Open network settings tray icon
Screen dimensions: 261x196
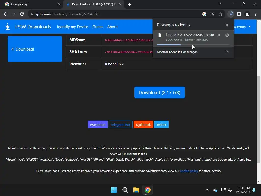223,190
